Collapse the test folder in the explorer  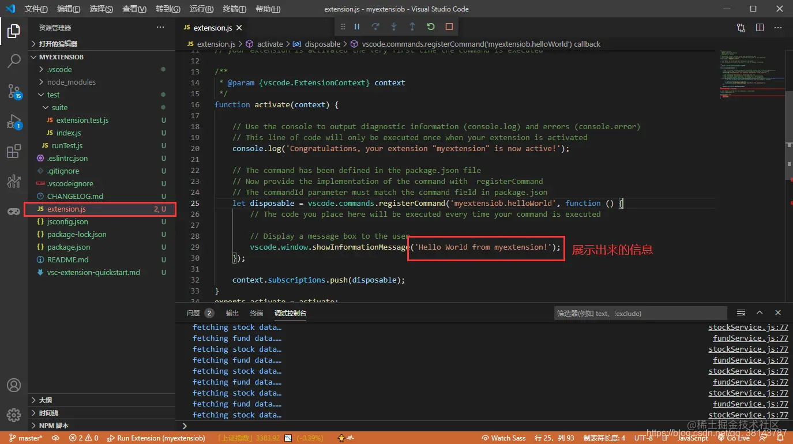pos(53,95)
